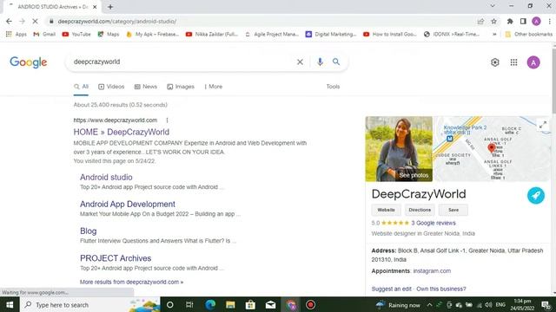Expand the hidden bookmarks overflow chevron
Viewport: 556px width, 312px height.
pos(494,35)
